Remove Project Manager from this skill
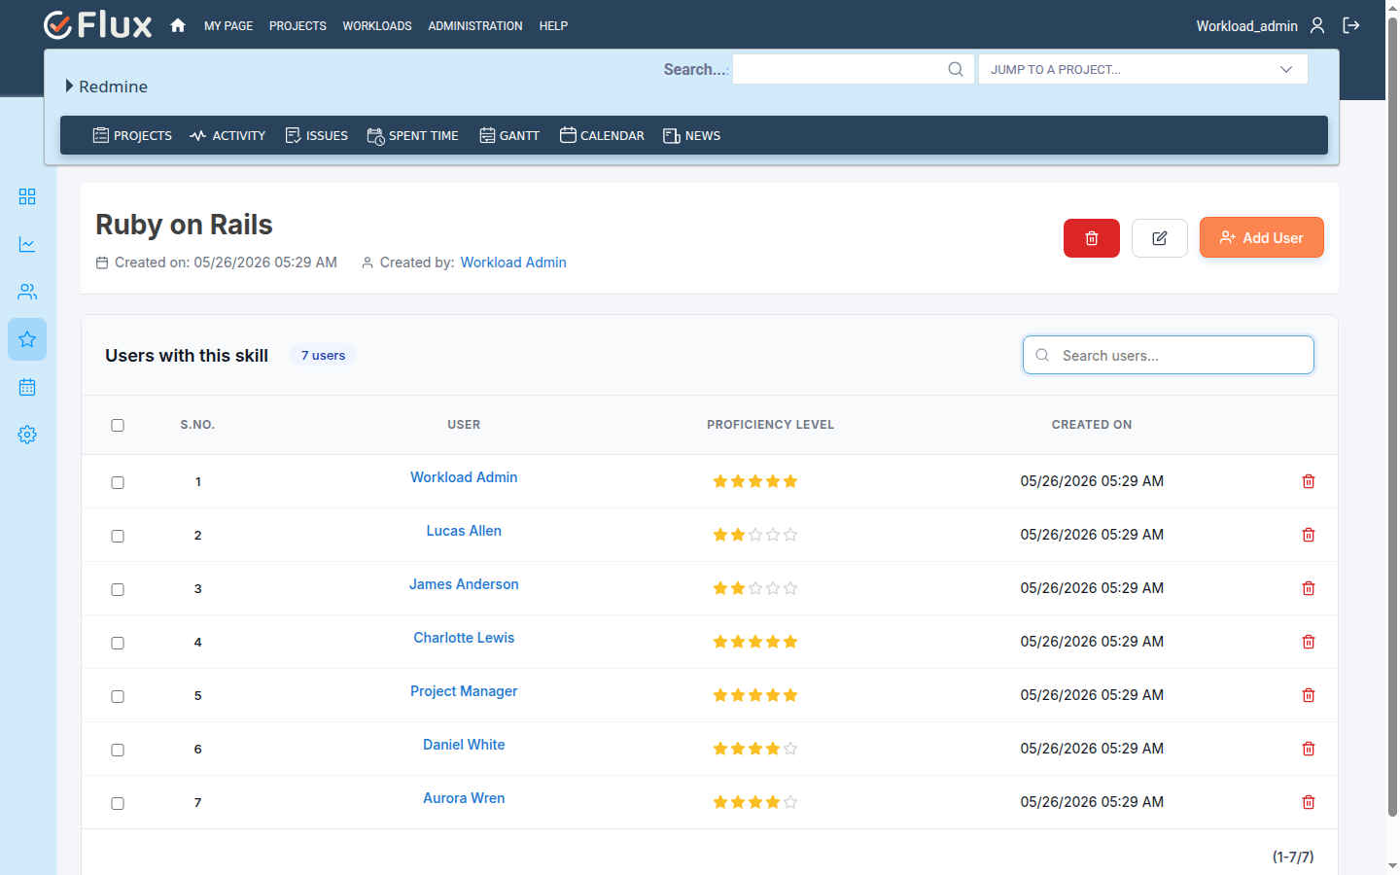Viewport: 1400px width, 875px height. (1309, 695)
